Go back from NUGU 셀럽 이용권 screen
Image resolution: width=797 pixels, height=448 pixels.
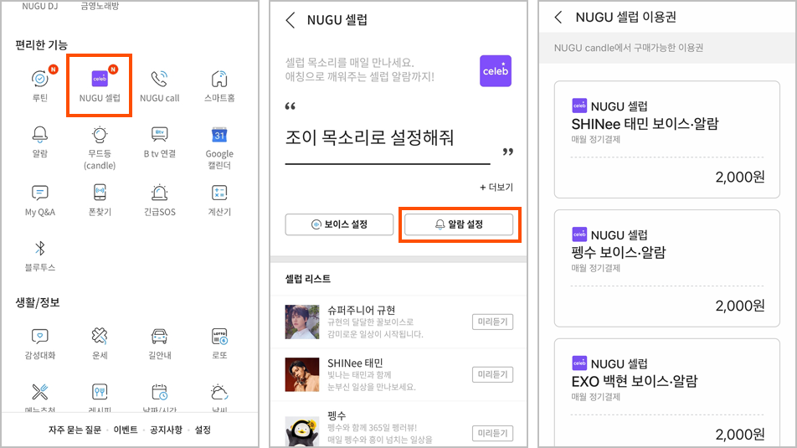coord(558,18)
